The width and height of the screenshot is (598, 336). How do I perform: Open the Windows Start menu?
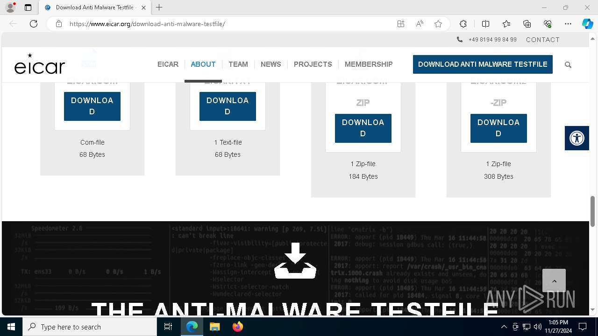tap(11, 327)
